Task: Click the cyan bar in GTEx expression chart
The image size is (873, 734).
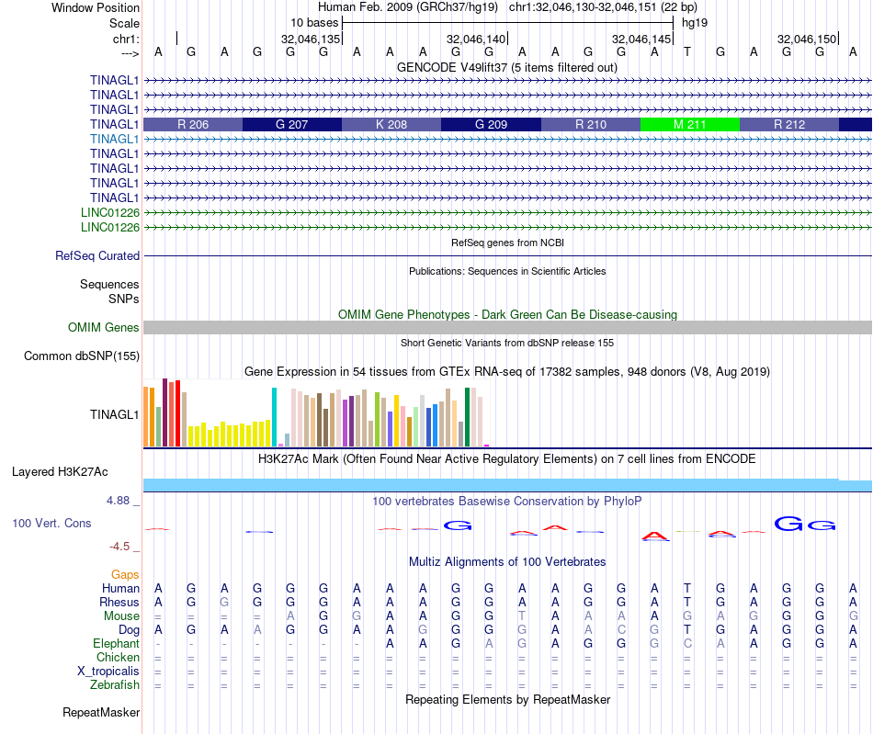Action: [274, 417]
